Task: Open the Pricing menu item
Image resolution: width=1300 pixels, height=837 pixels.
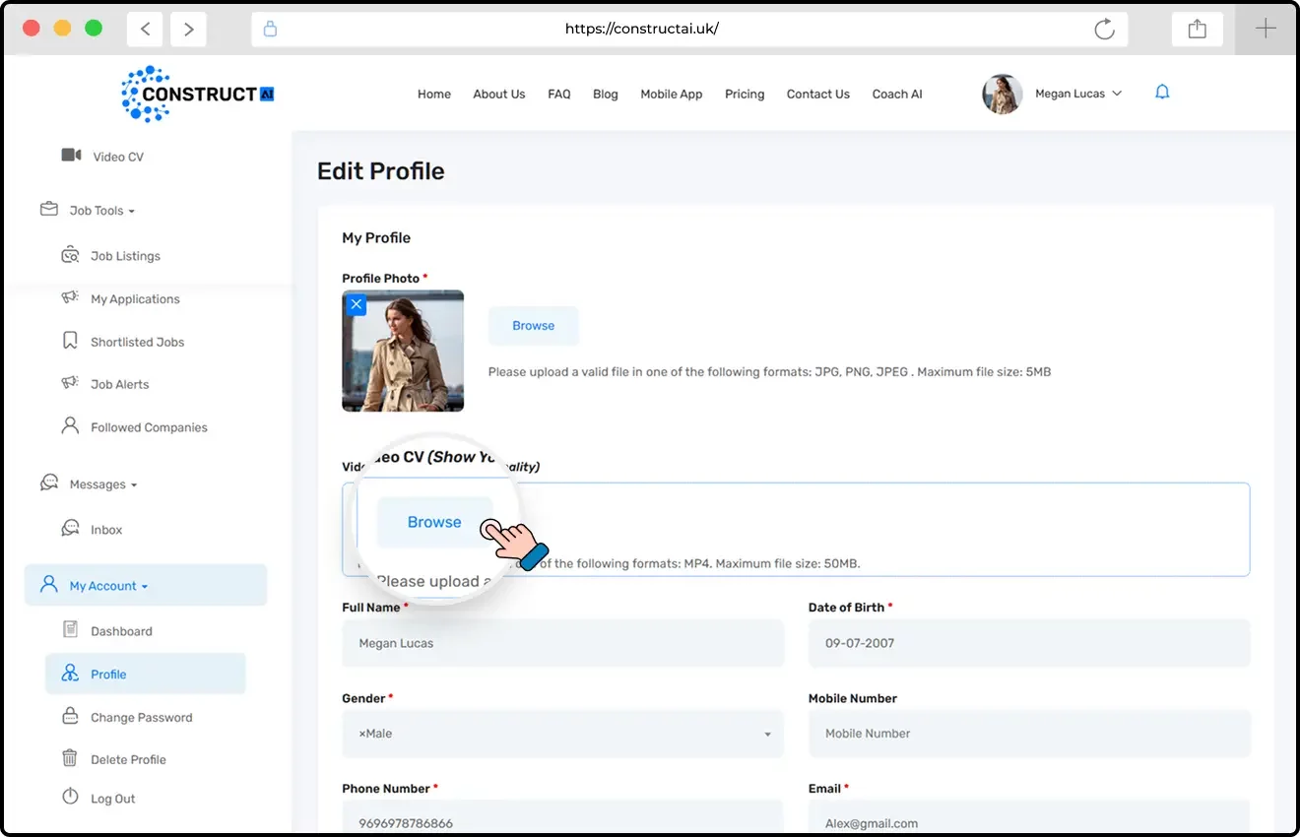Action: (745, 95)
